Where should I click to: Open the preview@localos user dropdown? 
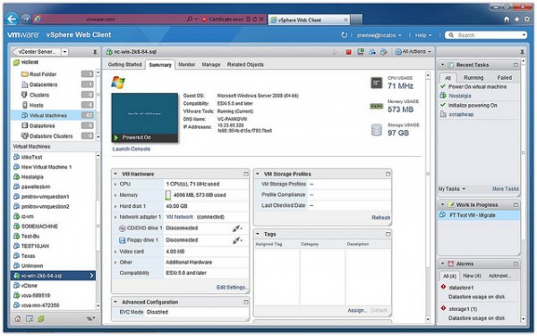coord(379,35)
